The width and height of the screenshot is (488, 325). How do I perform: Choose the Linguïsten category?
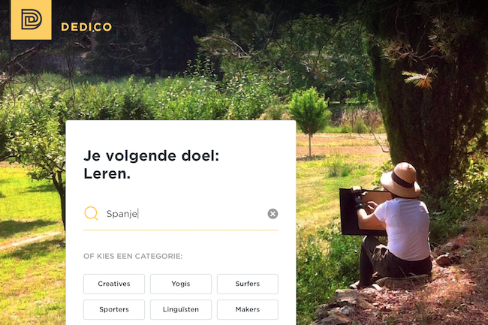click(x=181, y=309)
